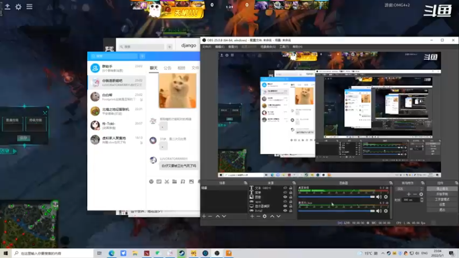The image size is (459, 258).
Task: Toggle the lock on the first text (GDI+) source
Action: [x=291, y=188]
